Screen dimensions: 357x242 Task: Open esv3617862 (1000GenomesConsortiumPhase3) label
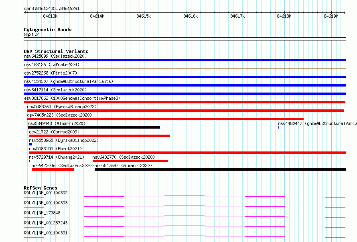[x=72, y=98]
